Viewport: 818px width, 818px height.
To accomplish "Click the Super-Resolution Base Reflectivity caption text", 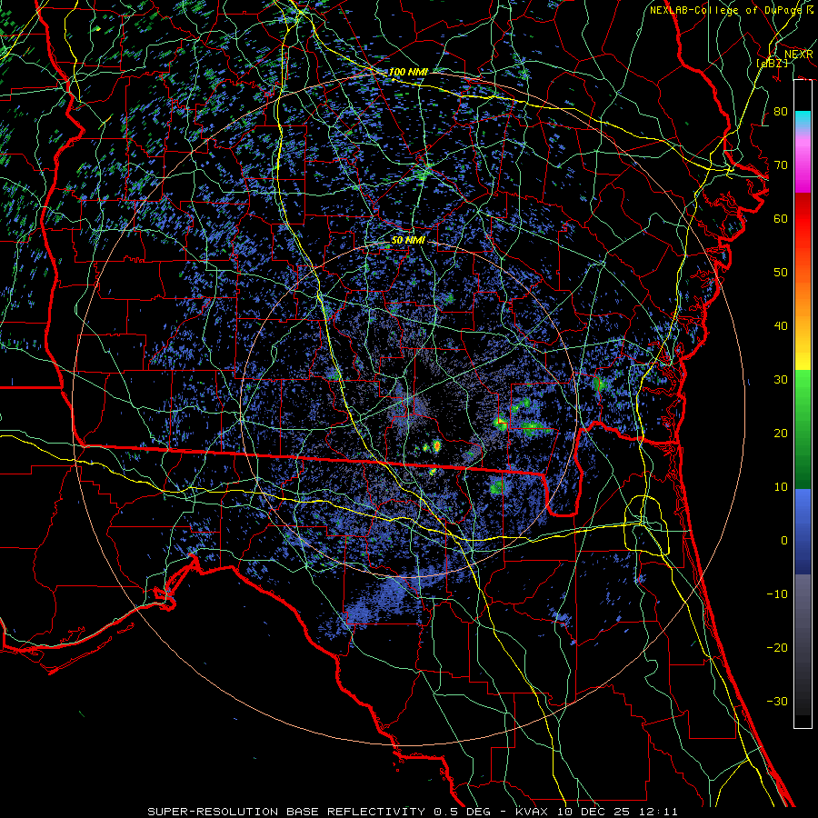I will tap(319, 812).
